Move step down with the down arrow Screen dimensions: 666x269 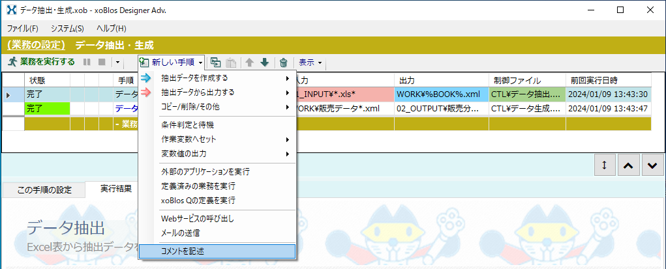[x=265, y=63]
